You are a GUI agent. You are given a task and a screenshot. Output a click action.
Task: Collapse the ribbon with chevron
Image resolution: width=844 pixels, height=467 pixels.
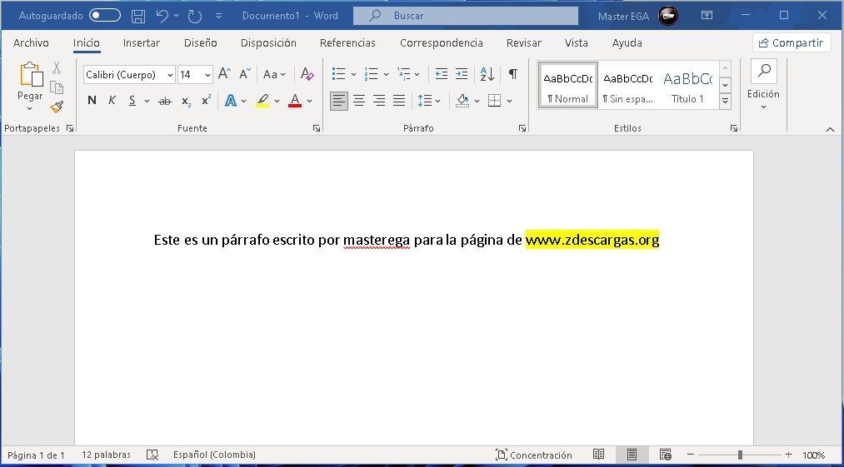(830, 129)
